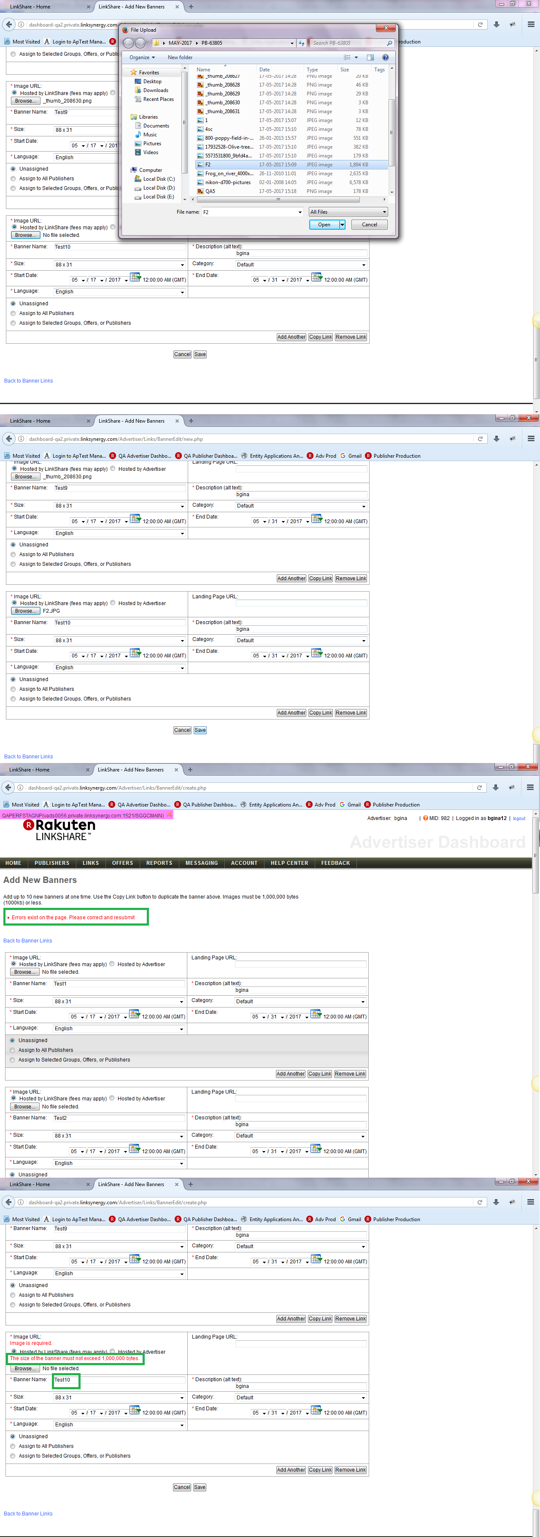Choose Hosted by Advertiser for Test2 banner
Viewport: 540px width, 1537px height.
[x=112, y=1098]
